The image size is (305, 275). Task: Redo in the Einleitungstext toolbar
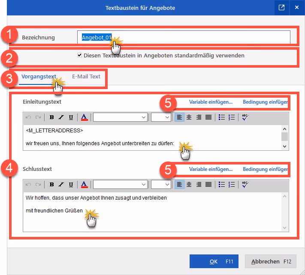coord(38,117)
